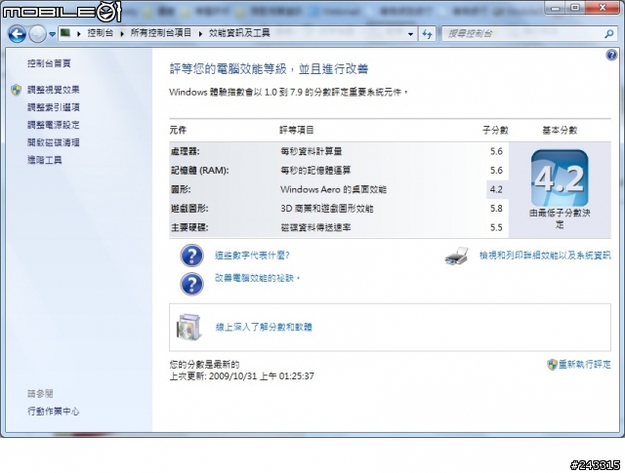625x473 pixels.
Task: Click question icon beside 這些數字代表什麼
Action: (191, 256)
